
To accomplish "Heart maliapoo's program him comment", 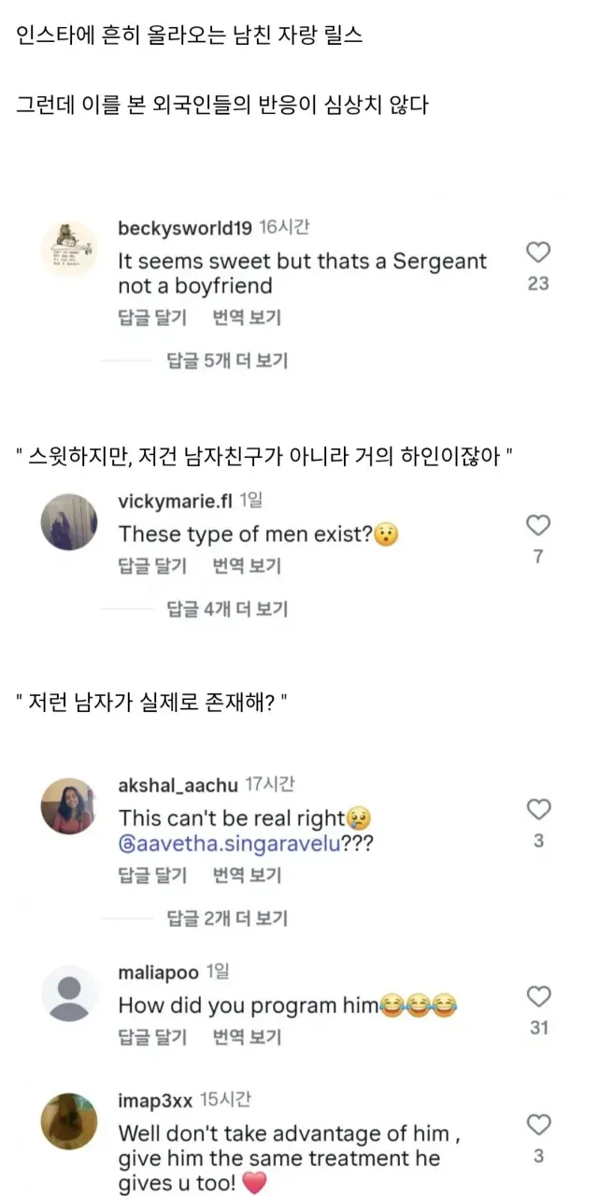I will (538, 996).
